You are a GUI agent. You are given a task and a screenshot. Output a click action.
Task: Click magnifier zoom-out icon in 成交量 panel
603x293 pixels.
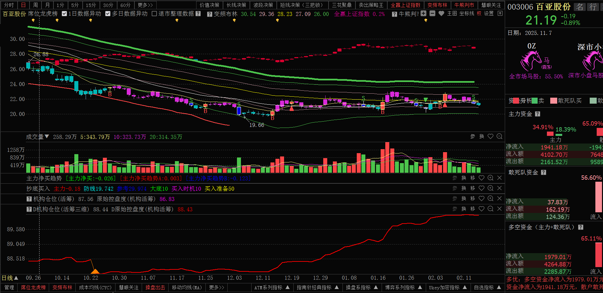[x=499, y=137]
